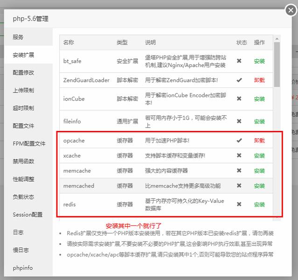
Task: Open the Session配置 tab
Action: (x=28, y=215)
